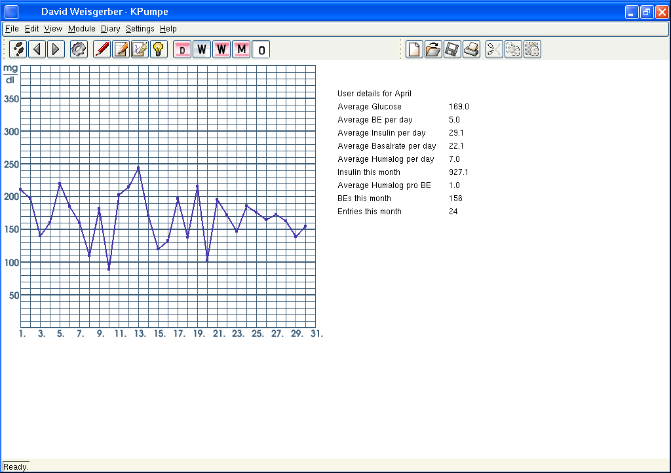Select the blue-striped W view button
Viewport: 671px width, 473px height.
point(202,49)
